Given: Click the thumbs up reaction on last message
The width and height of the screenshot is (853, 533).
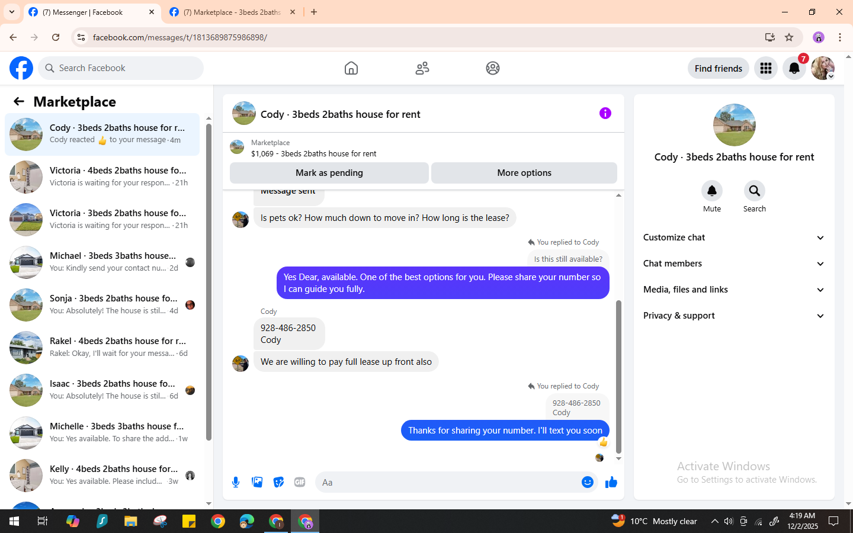Looking at the screenshot, I should click(x=603, y=442).
